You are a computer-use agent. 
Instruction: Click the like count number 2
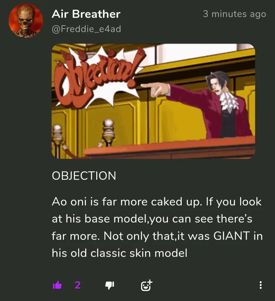coord(78,285)
